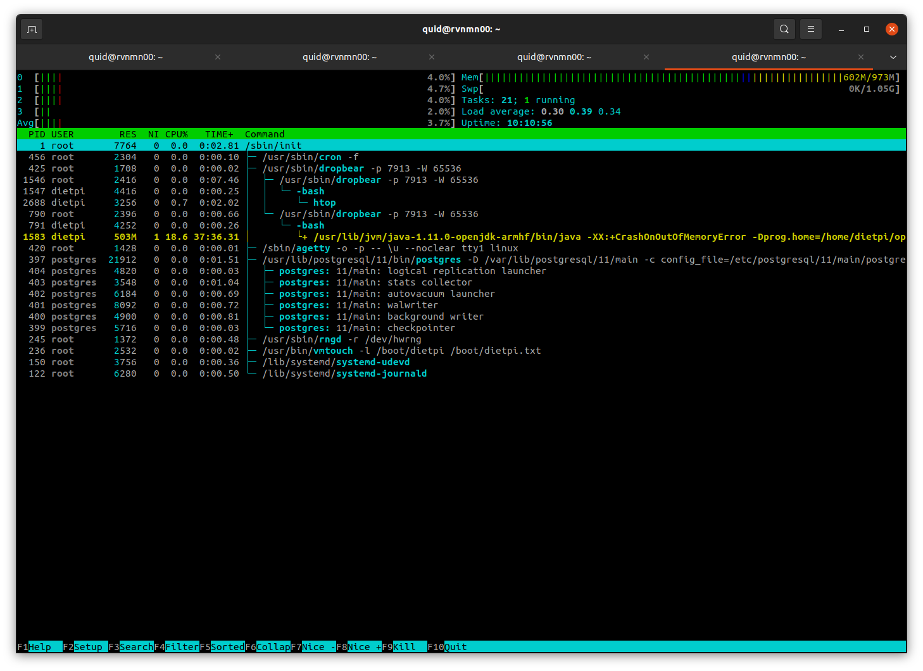This screenshot has height=671, width=923.
Task: Activate the F4 Filter function
Action: tap(182, 647)
